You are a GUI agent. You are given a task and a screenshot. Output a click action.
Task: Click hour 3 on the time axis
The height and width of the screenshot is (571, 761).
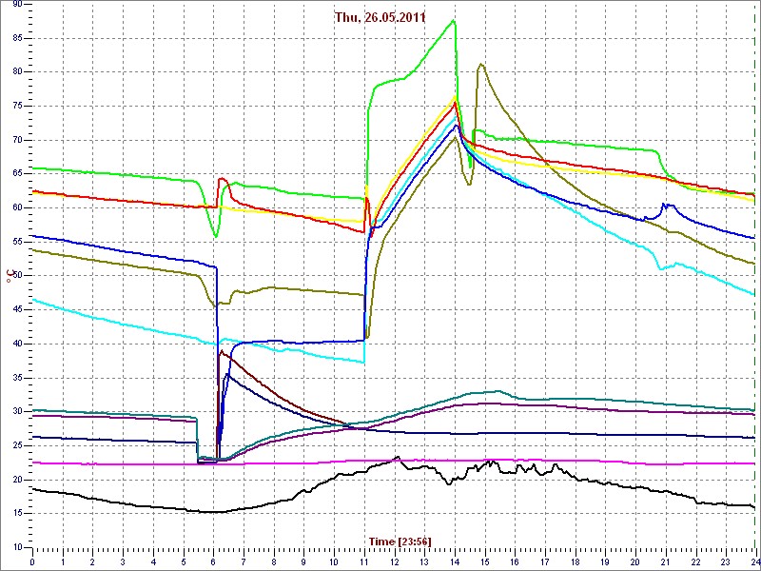coord(123,562)
